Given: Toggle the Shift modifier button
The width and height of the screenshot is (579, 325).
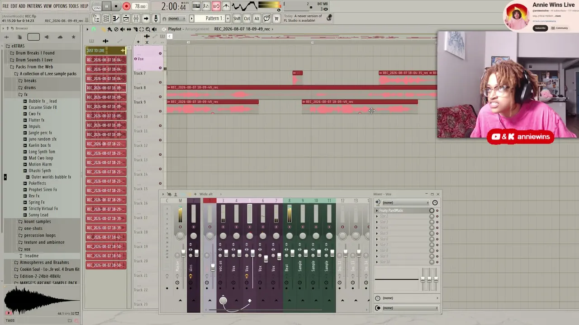Looking at the screenshot, I should tap(237, 19).
